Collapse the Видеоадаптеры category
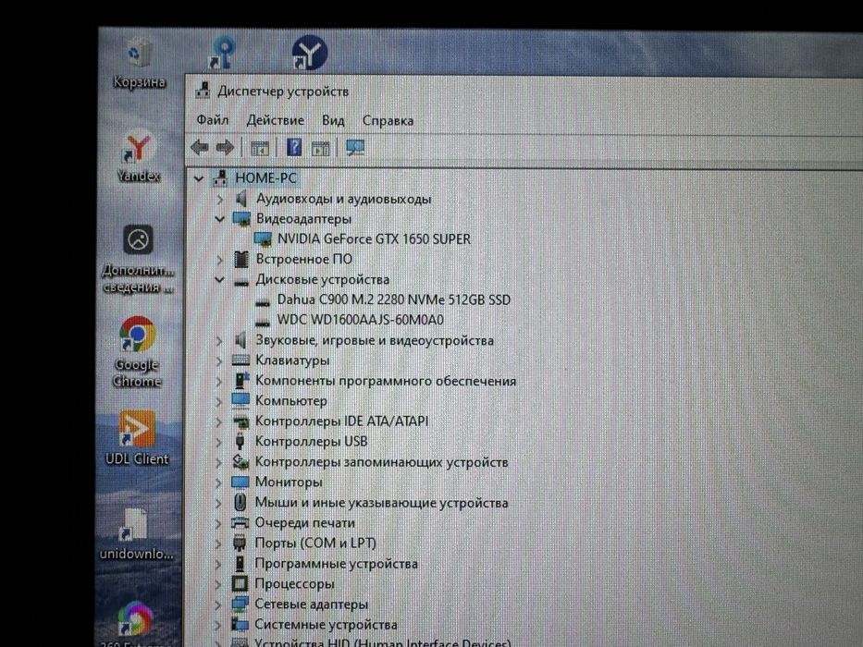This screenshot has width=863, height=647. 219,219
